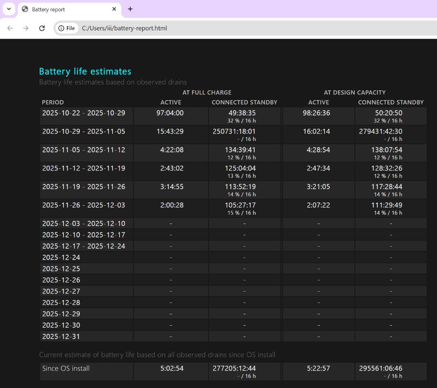Click the 2025-12-31 date row

[61, 336]
